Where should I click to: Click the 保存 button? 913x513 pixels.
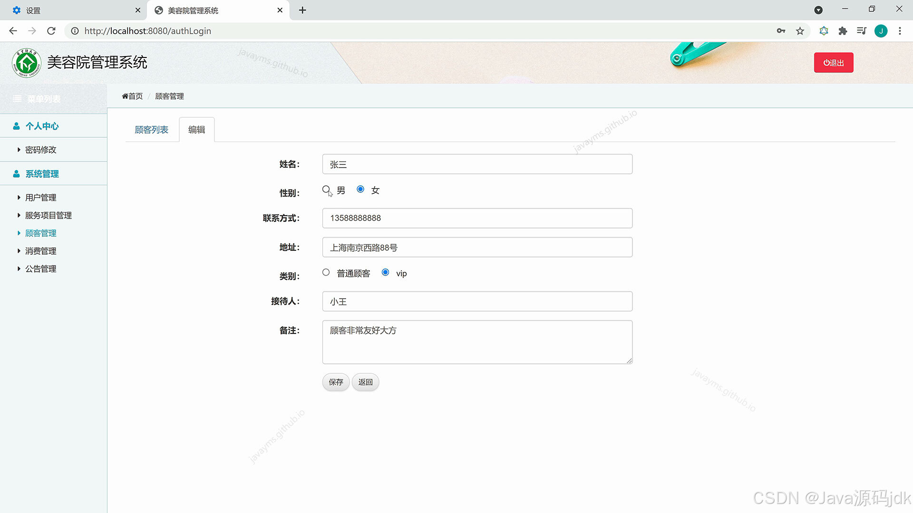pyautogui.click(x=336, y=382)
